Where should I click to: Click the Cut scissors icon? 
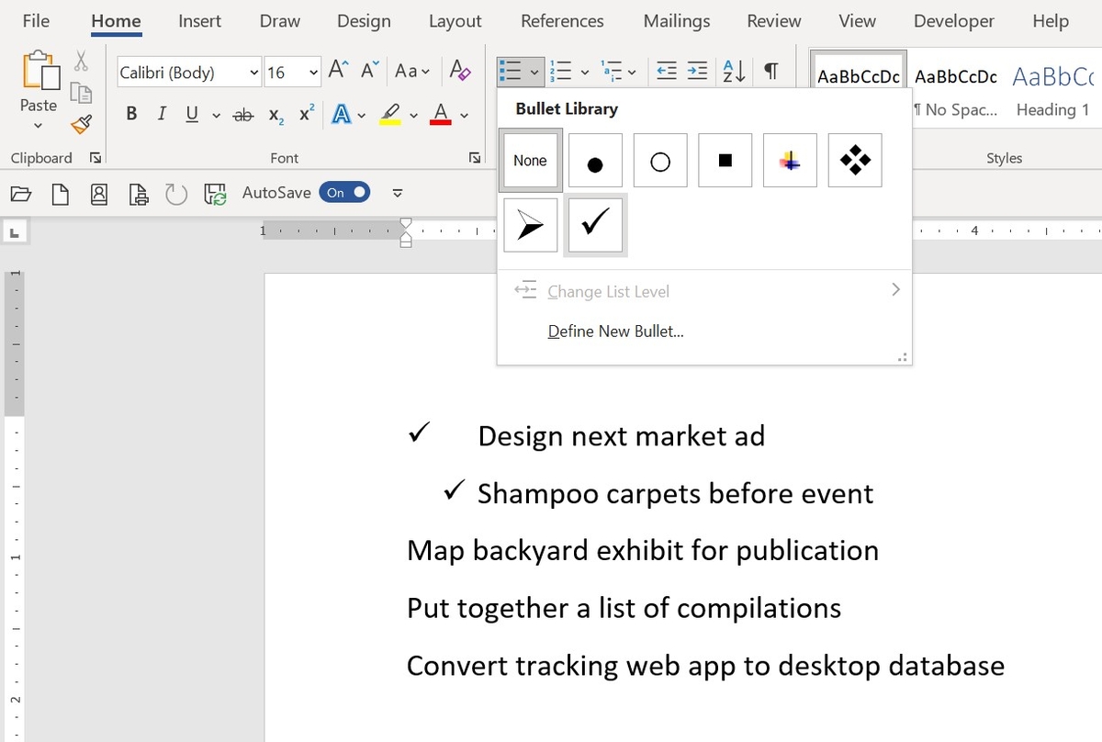pyautogui.click(x=81, y=61)
